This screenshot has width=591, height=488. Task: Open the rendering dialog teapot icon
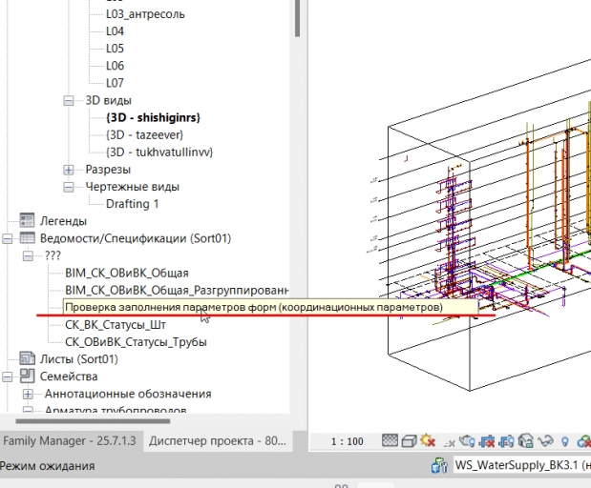tap(467, 441)
